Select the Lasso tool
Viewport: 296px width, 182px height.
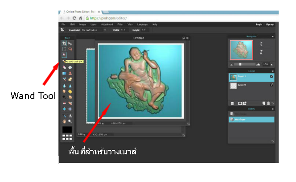(x=70, y=49)
